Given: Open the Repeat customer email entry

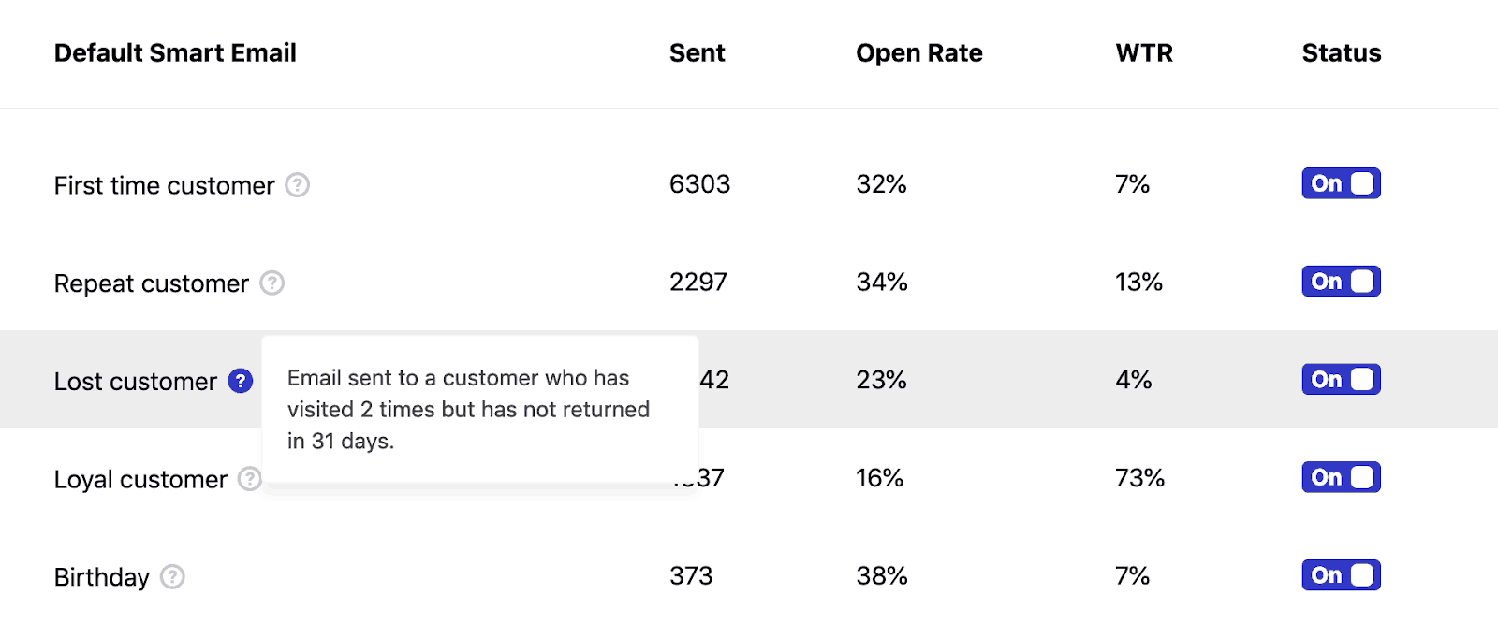Looking at the screenshot, I should 151,283.
